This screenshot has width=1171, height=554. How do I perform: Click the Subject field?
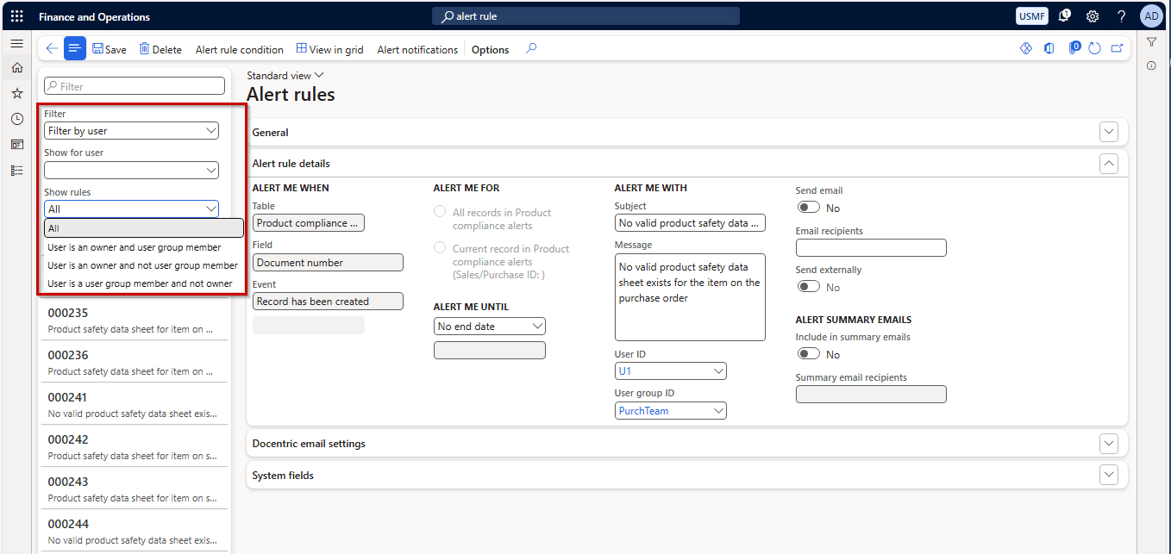(x=690, y=223)
